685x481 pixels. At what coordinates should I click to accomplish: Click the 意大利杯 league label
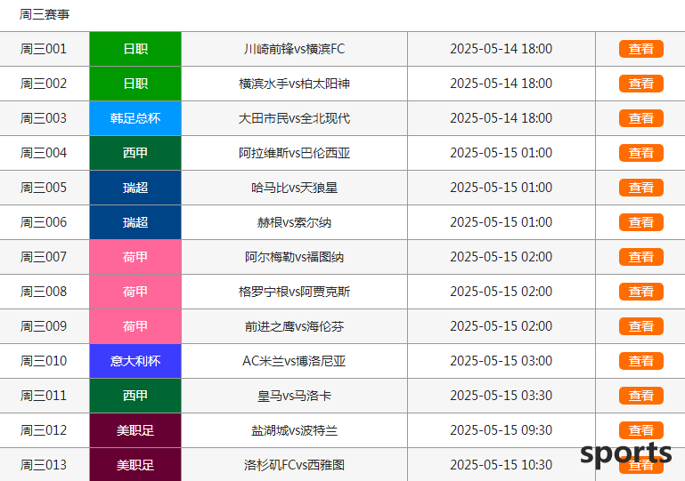[x=135, y=361]
